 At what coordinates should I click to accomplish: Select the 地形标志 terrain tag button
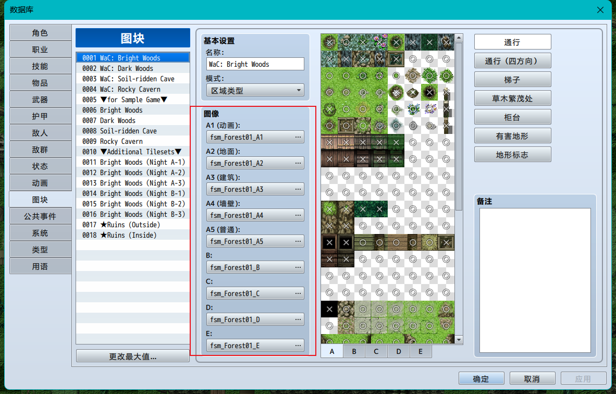tap(513, 154)
